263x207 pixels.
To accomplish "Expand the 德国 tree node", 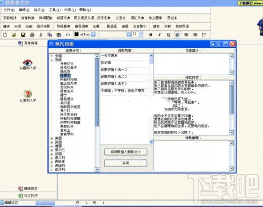I will (52, 146).
